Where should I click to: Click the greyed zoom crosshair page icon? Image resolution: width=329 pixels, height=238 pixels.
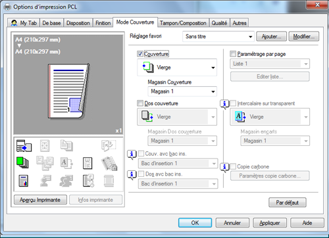pos(45,146)
